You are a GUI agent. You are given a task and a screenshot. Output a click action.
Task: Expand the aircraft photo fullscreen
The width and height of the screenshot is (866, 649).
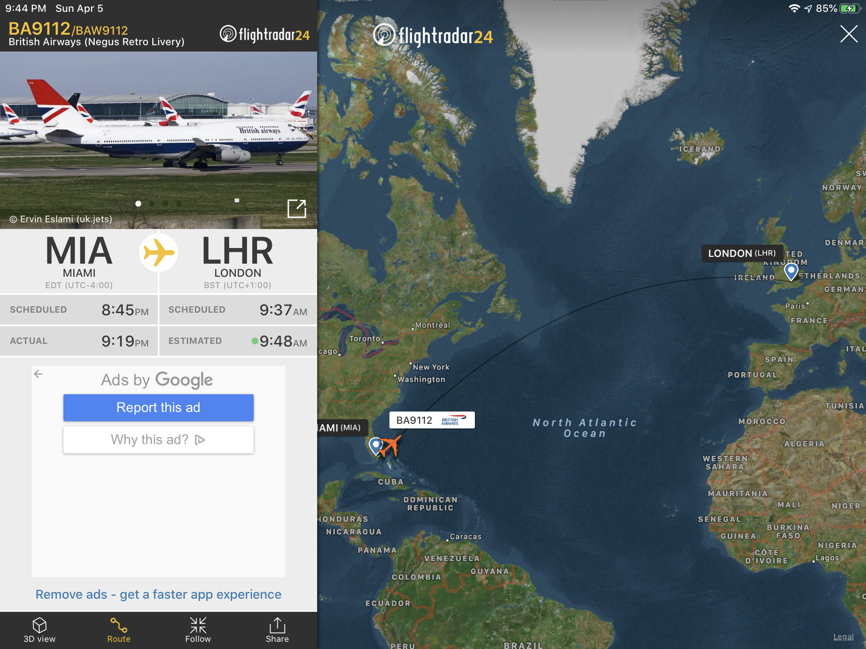[296, 209]
